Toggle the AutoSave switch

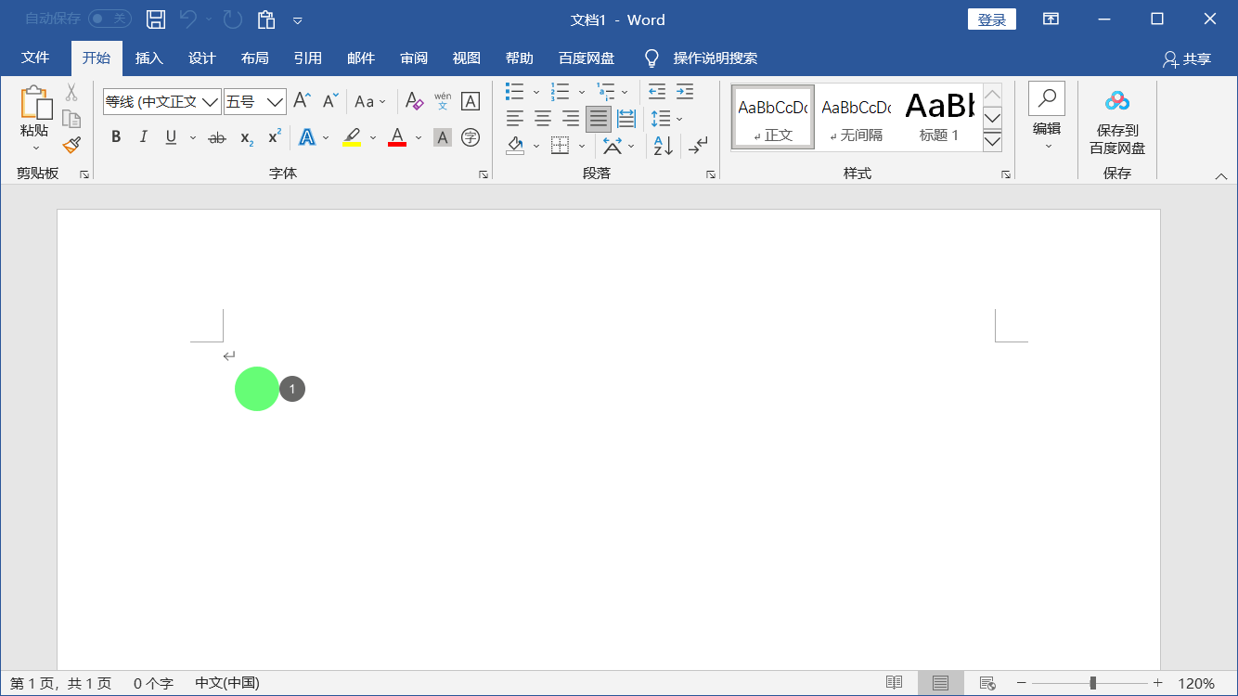click(110, 19)
